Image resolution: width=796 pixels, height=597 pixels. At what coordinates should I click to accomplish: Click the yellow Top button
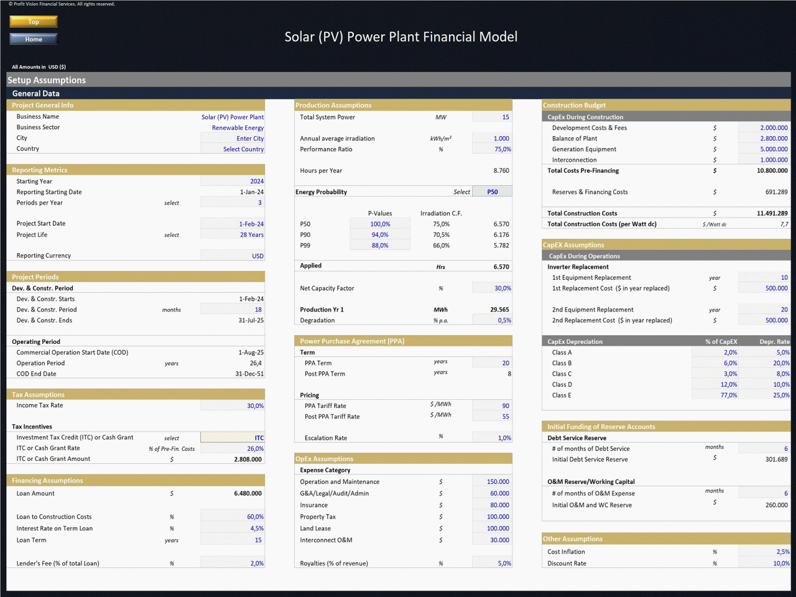[34, 22]
